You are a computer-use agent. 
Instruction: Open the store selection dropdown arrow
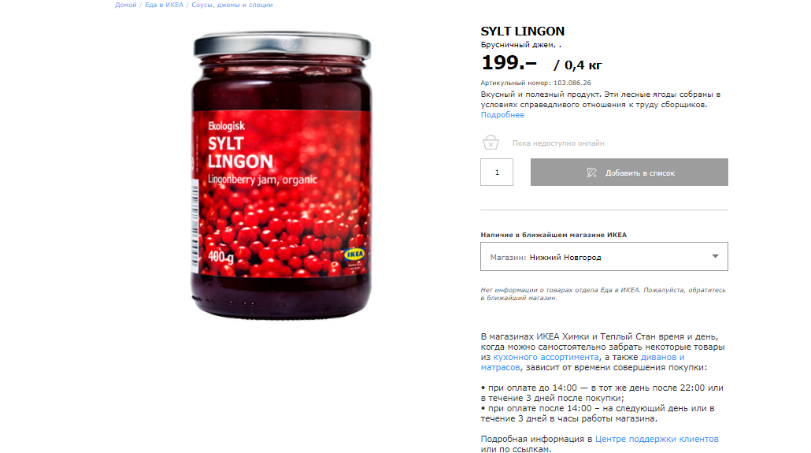pos(715,256)
